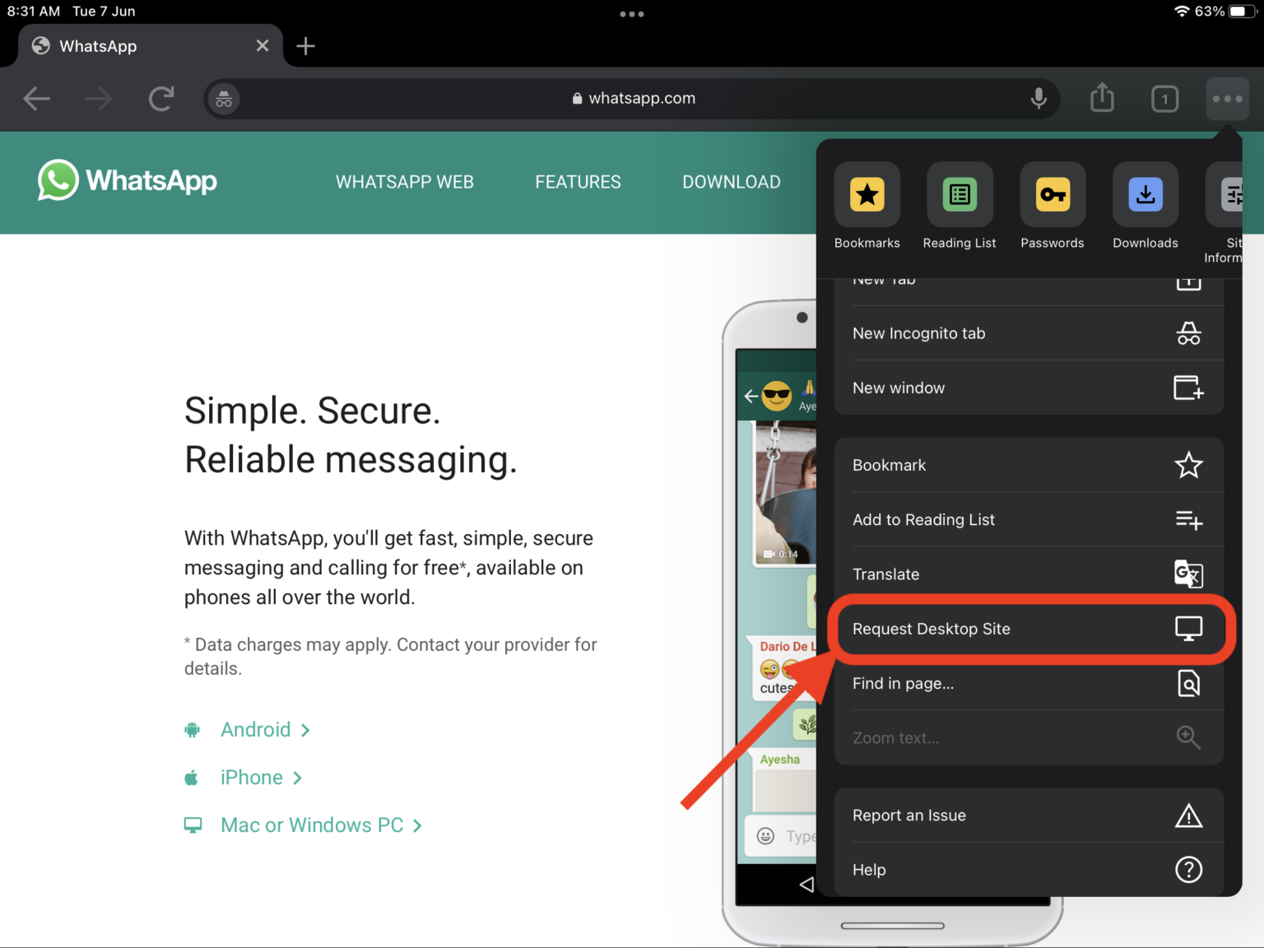Select Find in page…

tap(1029, 683)
